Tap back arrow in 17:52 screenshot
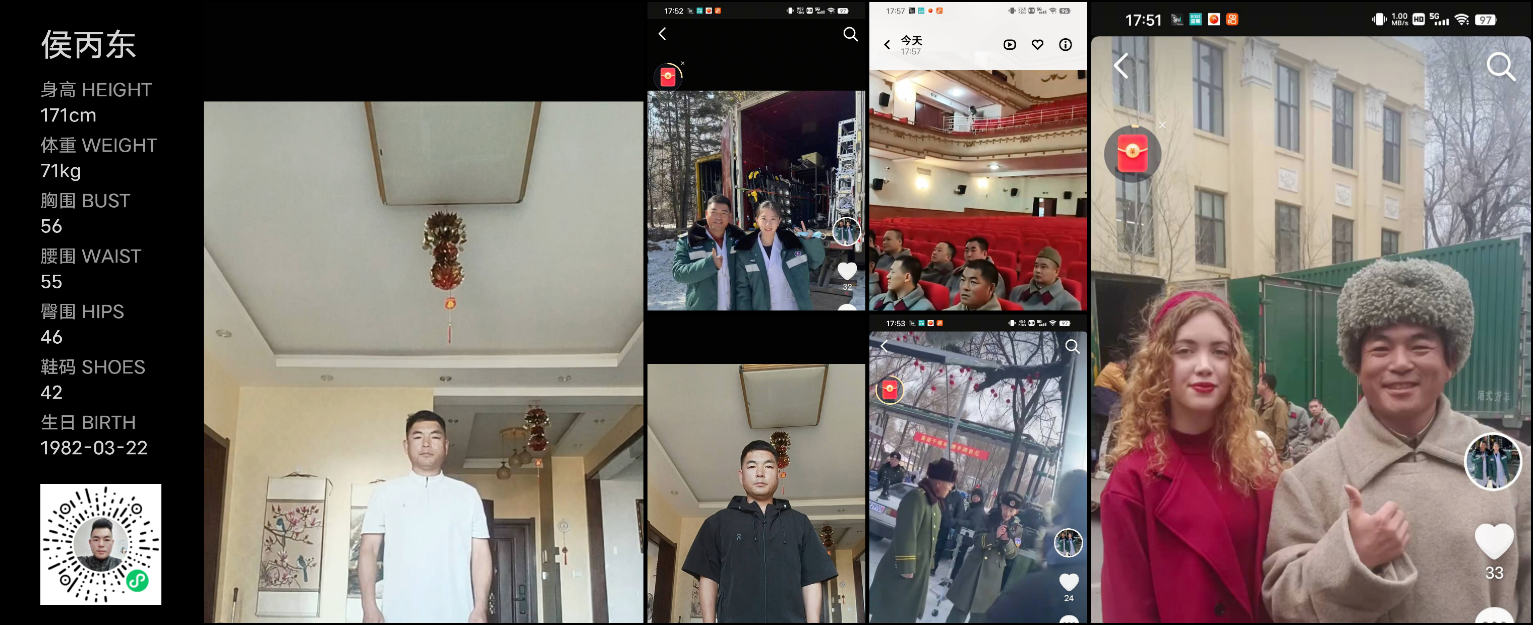This screenshot has width=1533, height=625. point(662,34)
